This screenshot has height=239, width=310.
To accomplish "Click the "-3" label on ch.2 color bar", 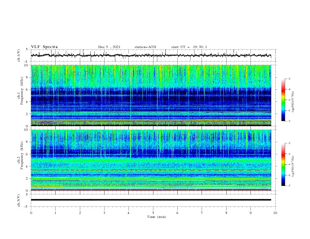I will tap(288, 143).
